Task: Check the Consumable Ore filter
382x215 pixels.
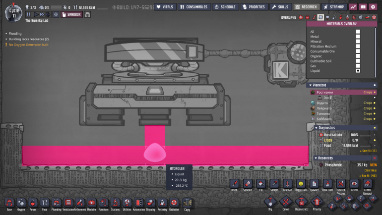Action: [x=358, y=51]
